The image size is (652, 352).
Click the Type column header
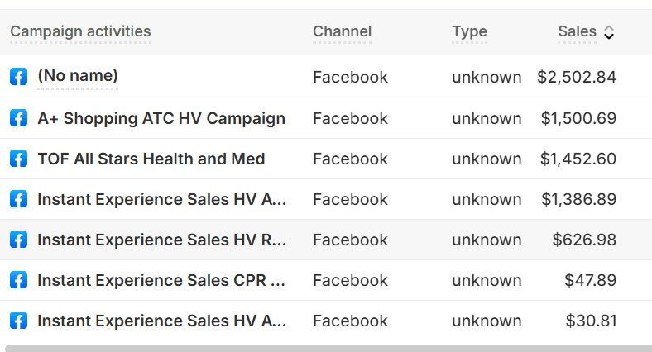tap(469, 32)
